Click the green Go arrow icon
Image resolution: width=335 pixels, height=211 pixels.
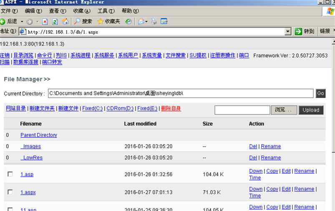[x=298, y=31]
